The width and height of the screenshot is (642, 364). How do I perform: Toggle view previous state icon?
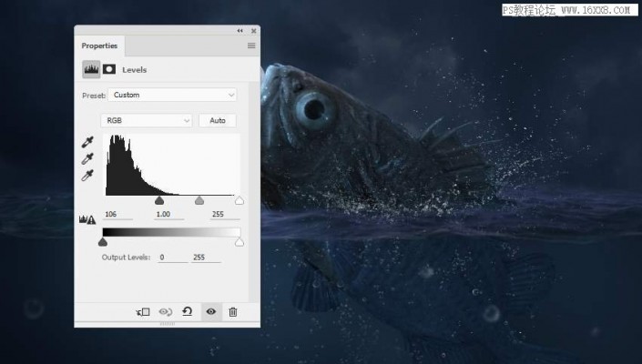(166, 312)
